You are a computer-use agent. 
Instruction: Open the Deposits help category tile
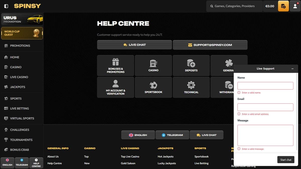(x=191, y=66)
